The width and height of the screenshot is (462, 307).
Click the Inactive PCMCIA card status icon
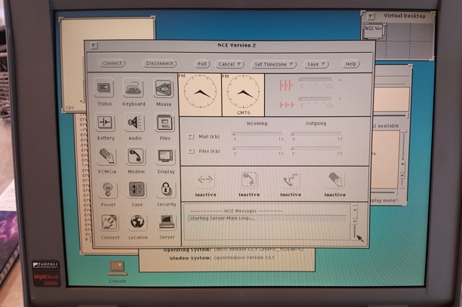pos(335,180)
